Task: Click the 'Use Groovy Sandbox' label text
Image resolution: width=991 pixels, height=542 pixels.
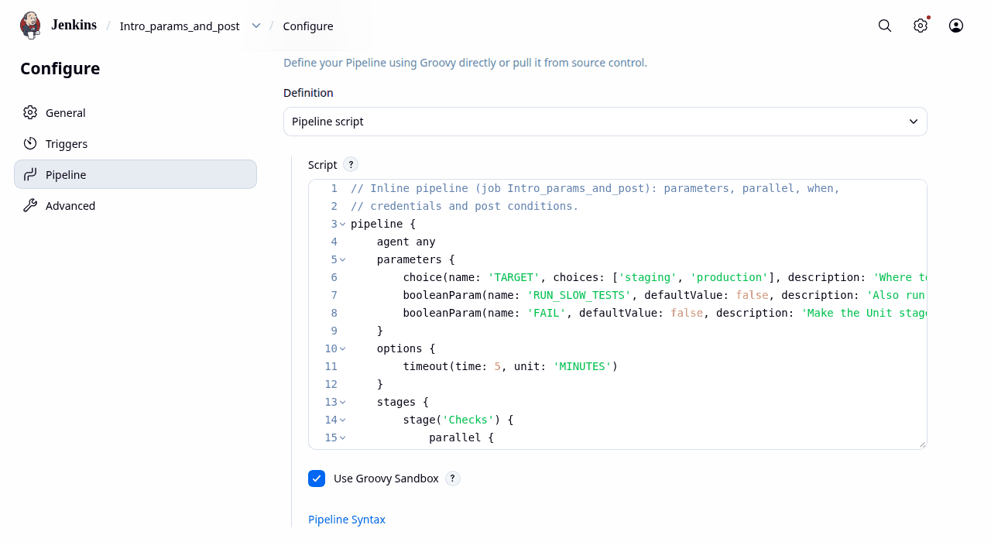Action: 386,479
